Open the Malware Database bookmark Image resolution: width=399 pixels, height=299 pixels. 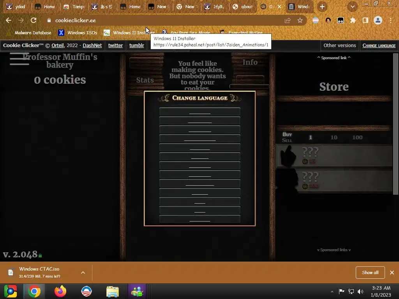pyautogui.click(x=29, y=33)
